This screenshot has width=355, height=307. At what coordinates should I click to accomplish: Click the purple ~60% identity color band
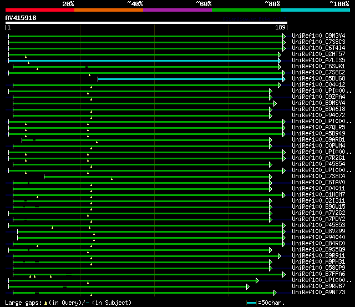[x=177, y=10]
